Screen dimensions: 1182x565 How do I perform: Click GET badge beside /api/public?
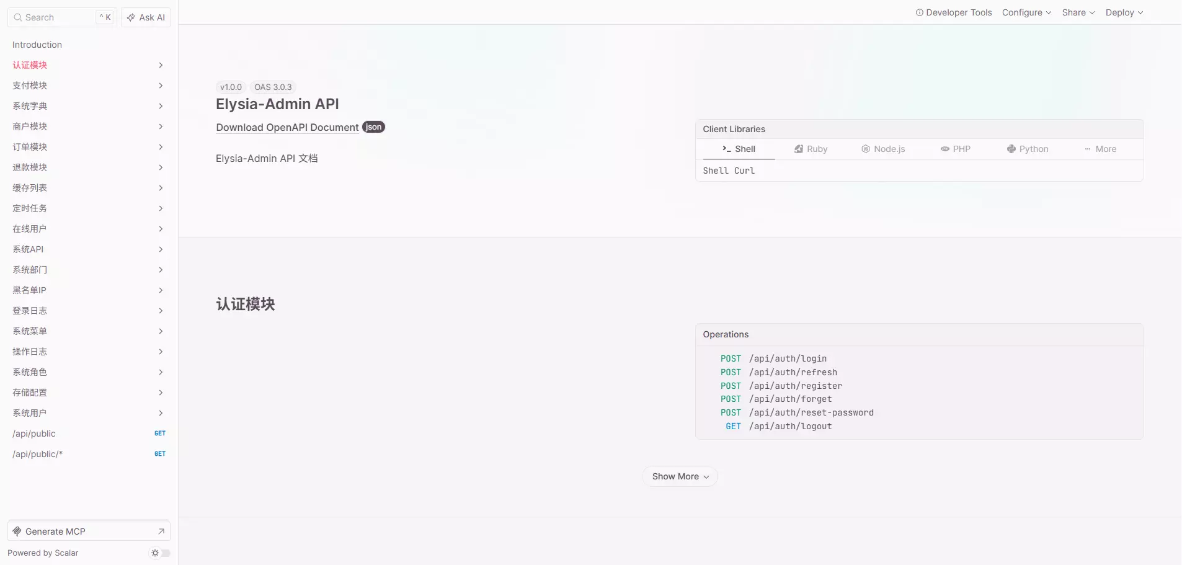click(x=160, y=434)
